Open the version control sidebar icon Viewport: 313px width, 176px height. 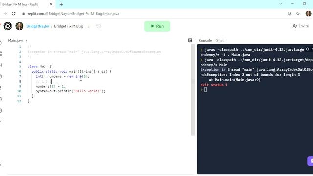[x=1, y=53]
